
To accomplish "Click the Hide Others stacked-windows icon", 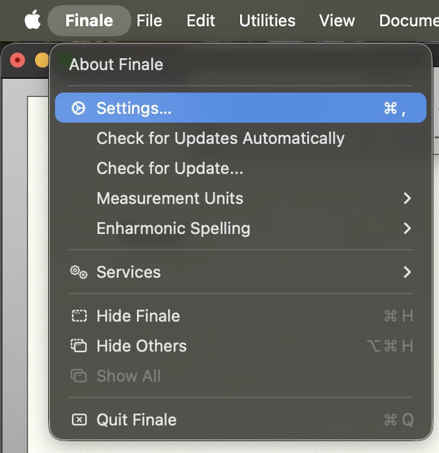I will coord(79,346).
